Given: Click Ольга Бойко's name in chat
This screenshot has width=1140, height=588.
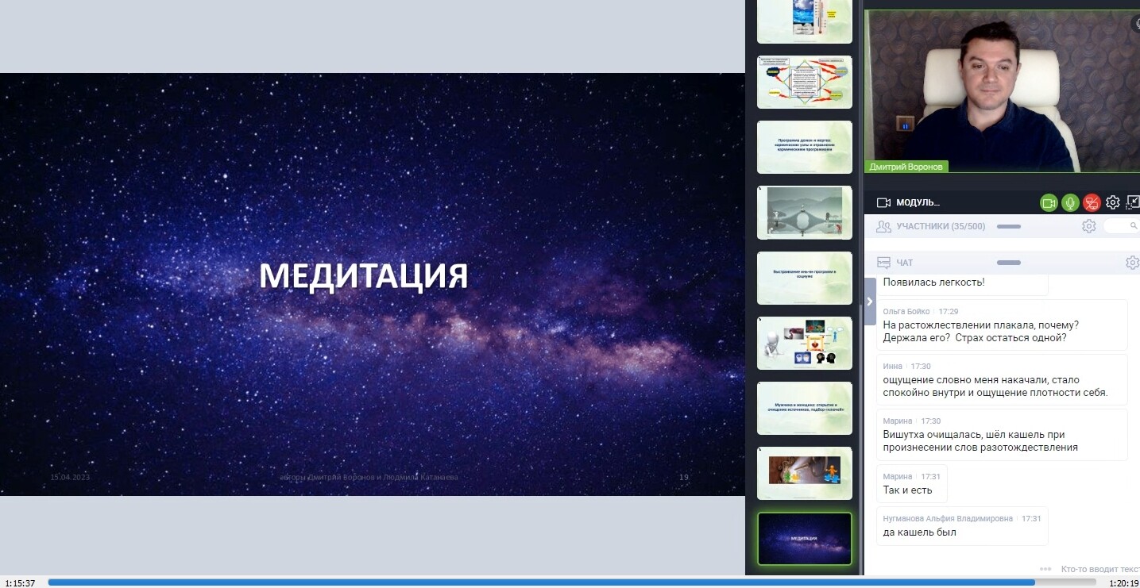Looking at the screenshot, I should (x=906, y=312).
